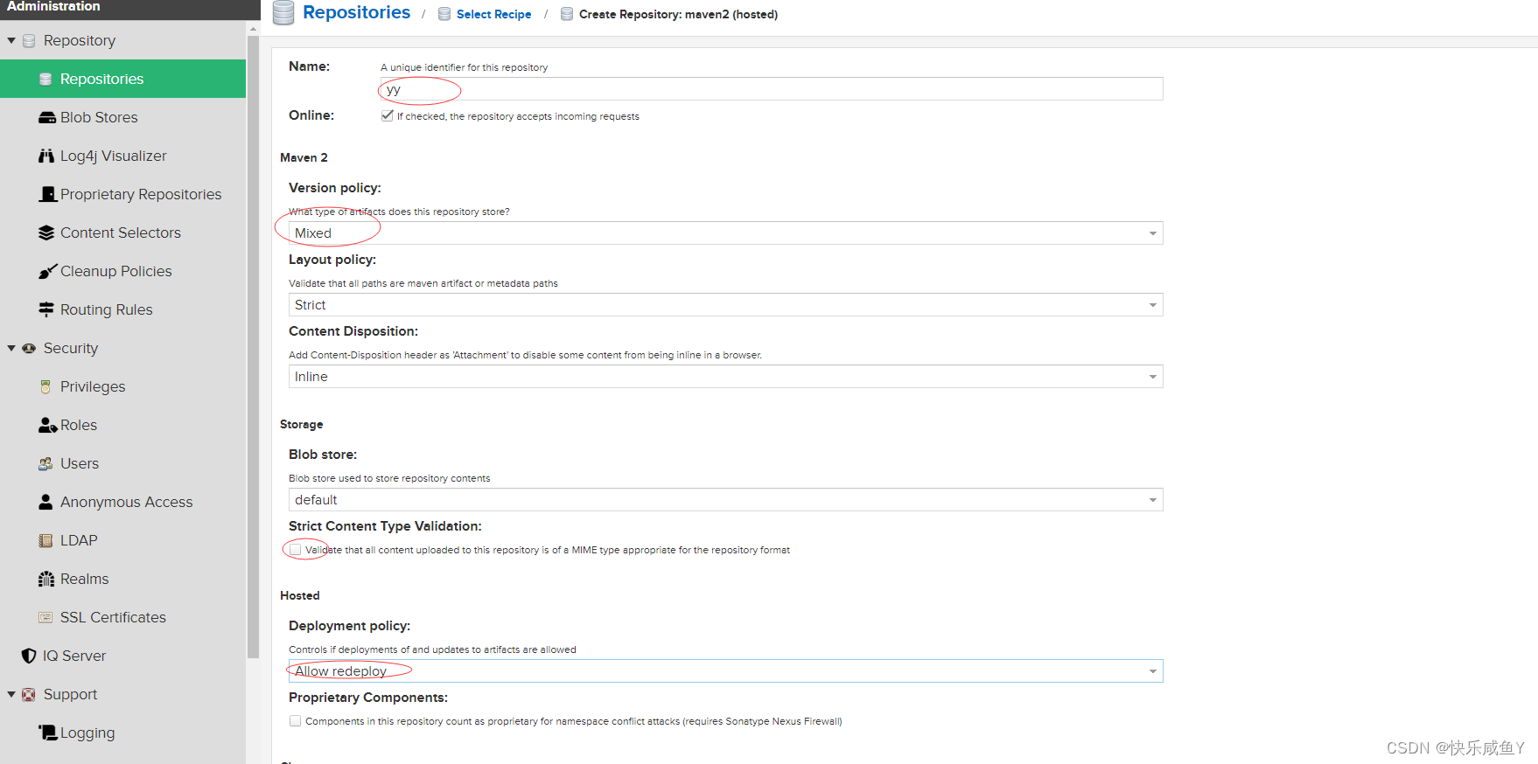Screen dimensions: 1538x764
Task: Click the Select Recipe breadcrumb icon
Action: pyautogui.click(x=444, y=14)
